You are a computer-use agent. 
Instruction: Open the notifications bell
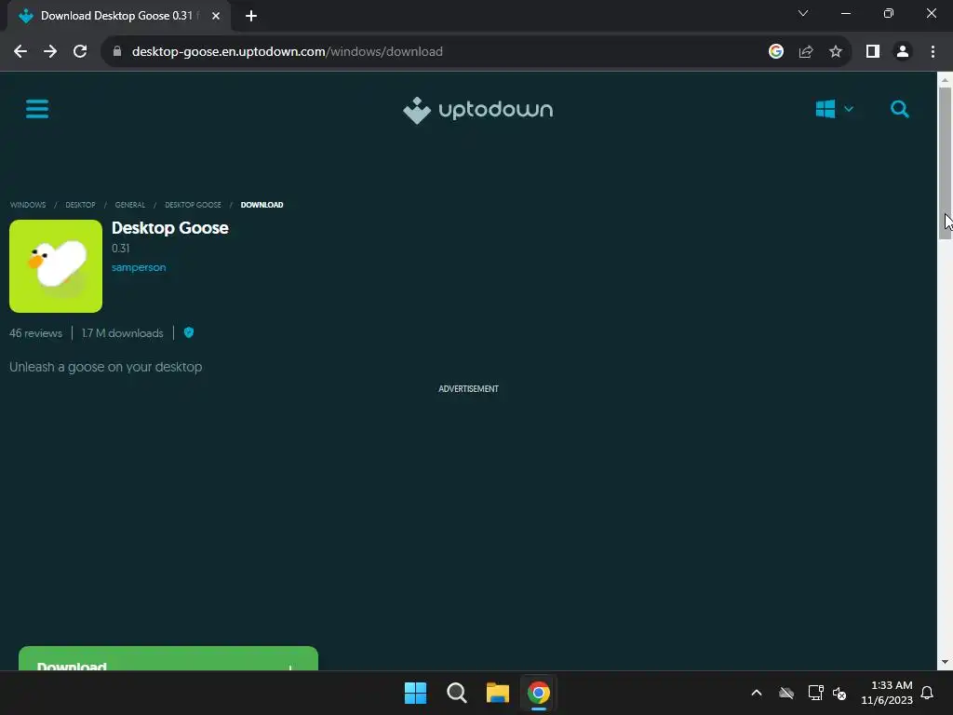928,693
